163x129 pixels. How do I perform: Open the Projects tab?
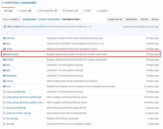coord(70,11)
